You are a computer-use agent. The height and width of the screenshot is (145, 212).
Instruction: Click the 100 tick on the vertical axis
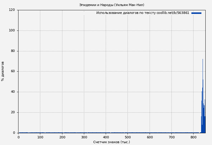pos(12,31)
